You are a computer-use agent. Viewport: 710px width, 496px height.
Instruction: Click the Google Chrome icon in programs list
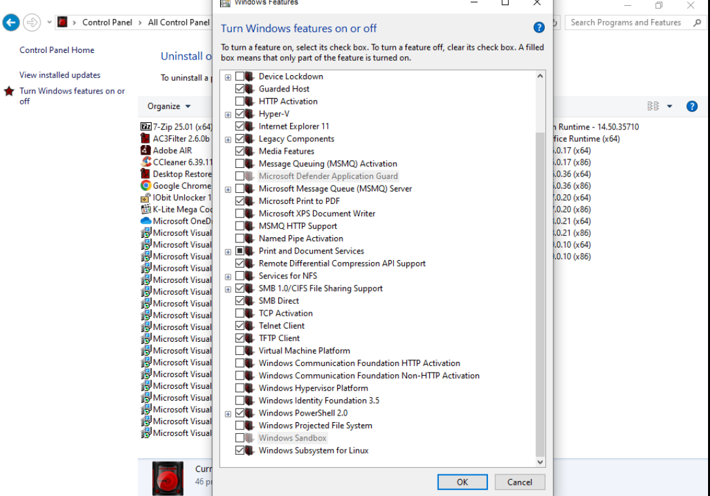click(x=146, y=186)
